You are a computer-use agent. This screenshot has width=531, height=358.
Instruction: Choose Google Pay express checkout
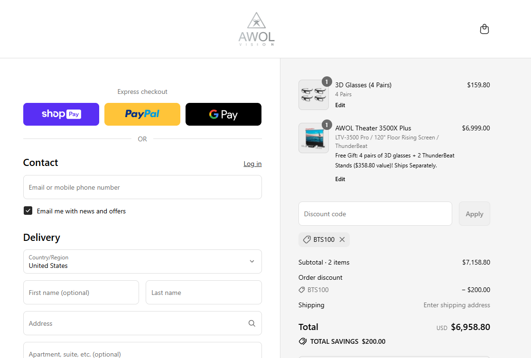pos(223,114)
